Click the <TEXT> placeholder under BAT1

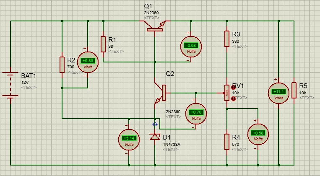[29, 87]
